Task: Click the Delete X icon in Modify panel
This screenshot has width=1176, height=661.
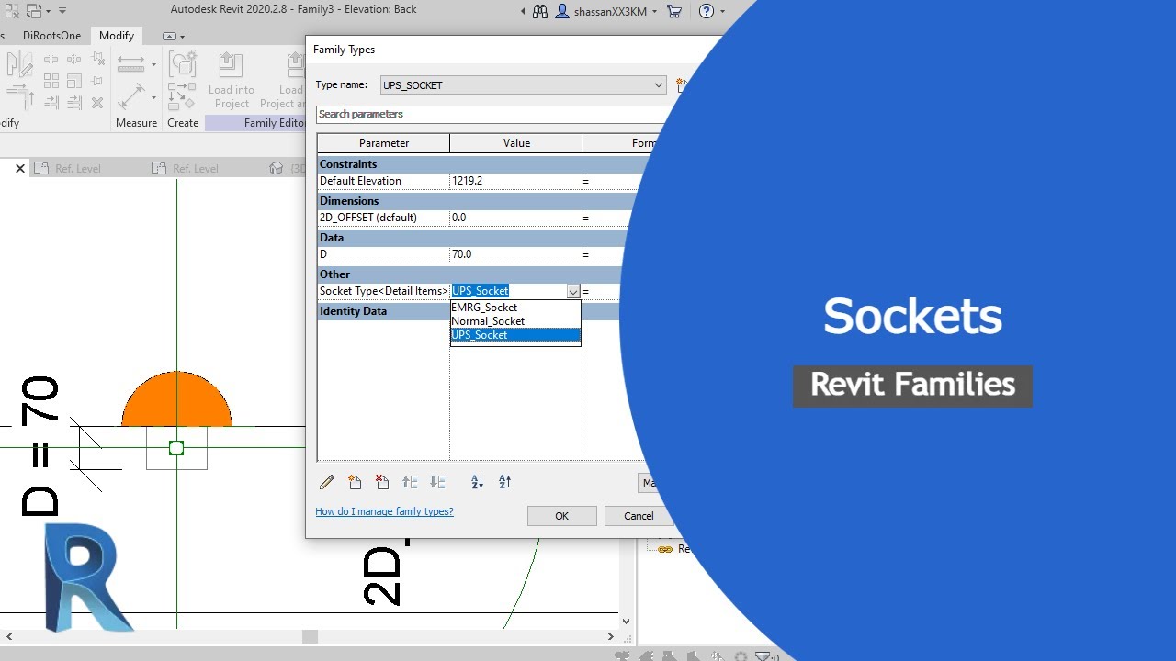Action: click(97, 103)
